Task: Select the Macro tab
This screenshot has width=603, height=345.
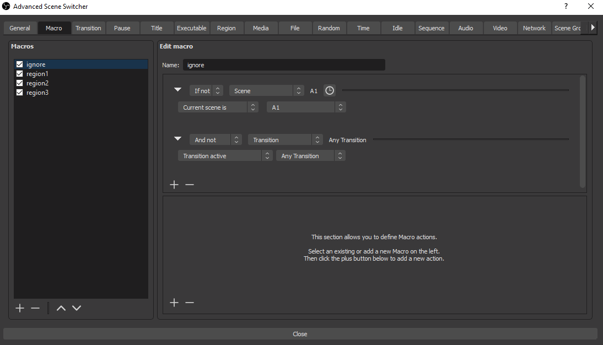Action: click(54, 28)
